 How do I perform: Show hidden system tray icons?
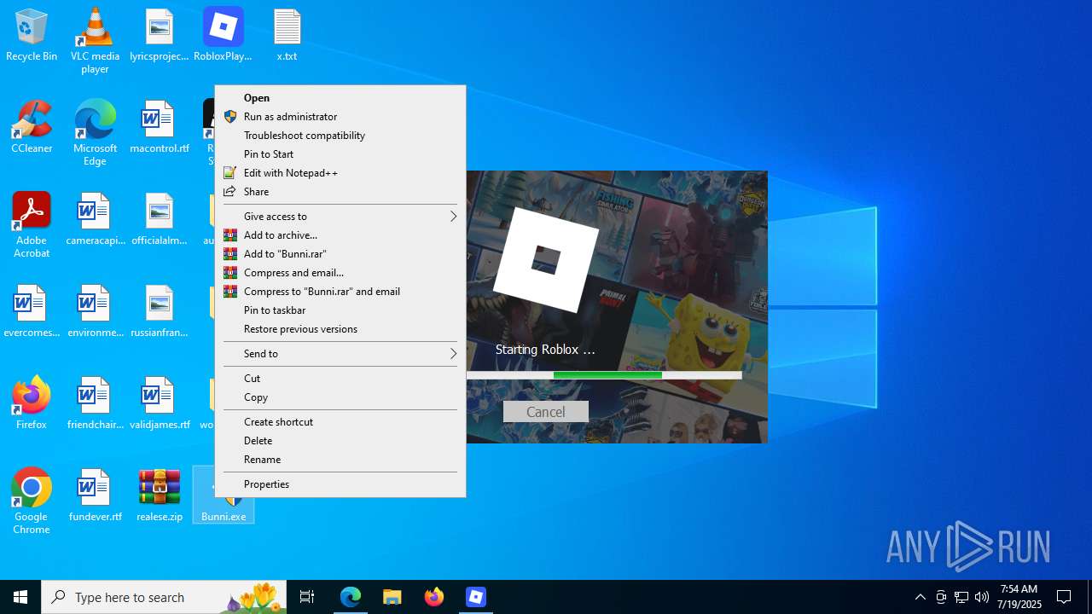point(920,597)
